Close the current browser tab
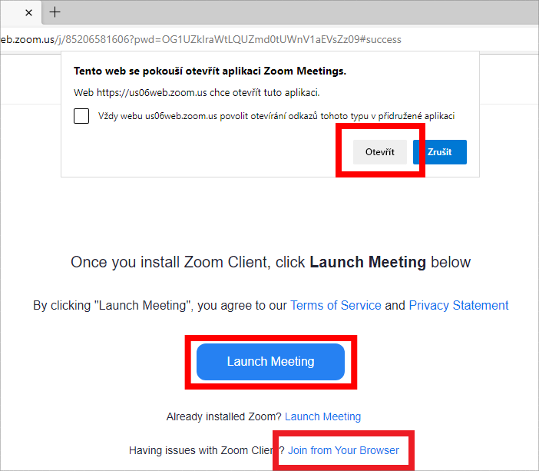 tap(28, 12)
